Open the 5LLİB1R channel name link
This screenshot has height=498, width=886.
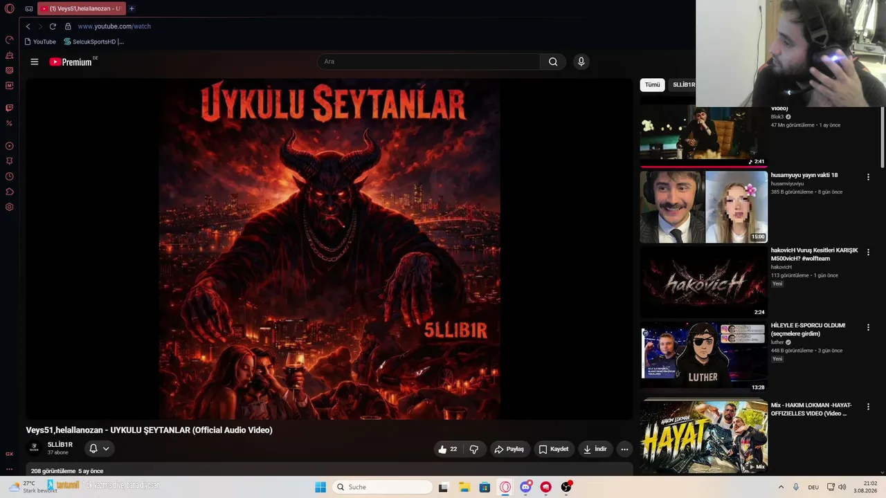[x=60, y=445]
